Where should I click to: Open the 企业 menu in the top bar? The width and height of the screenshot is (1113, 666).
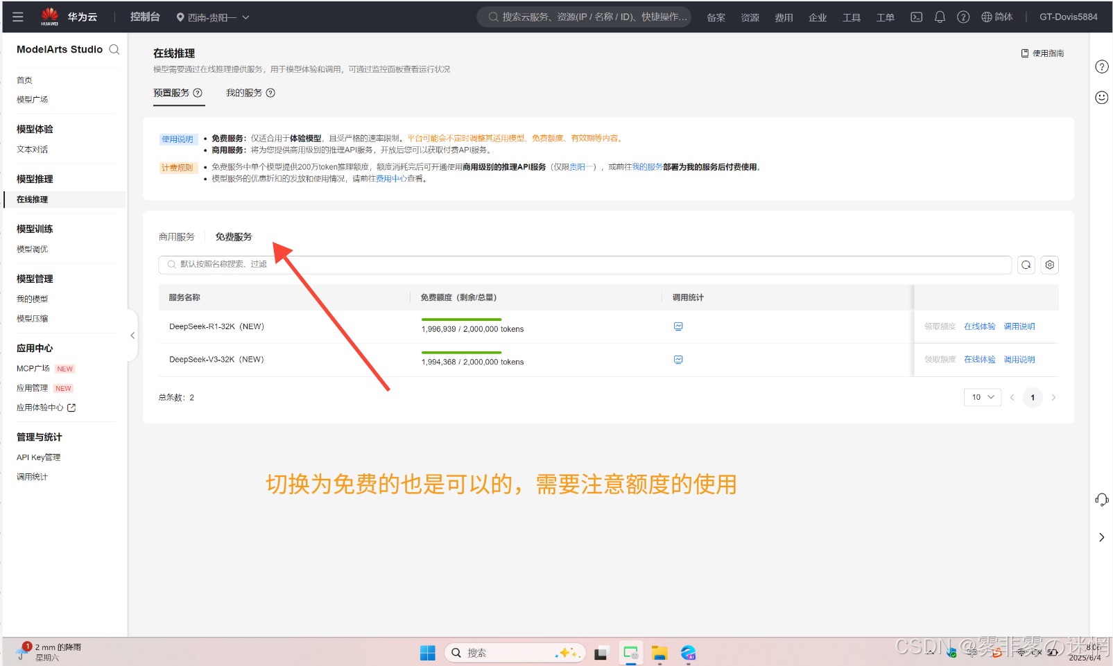click(818, 17)
